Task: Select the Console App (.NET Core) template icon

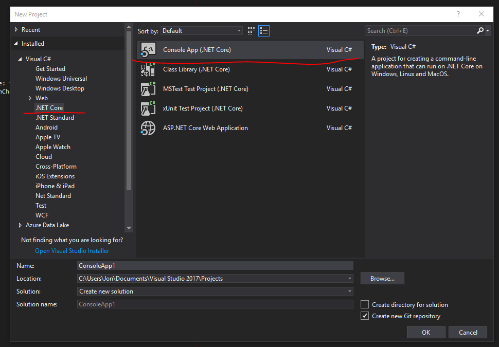Action: pos(148,50)
